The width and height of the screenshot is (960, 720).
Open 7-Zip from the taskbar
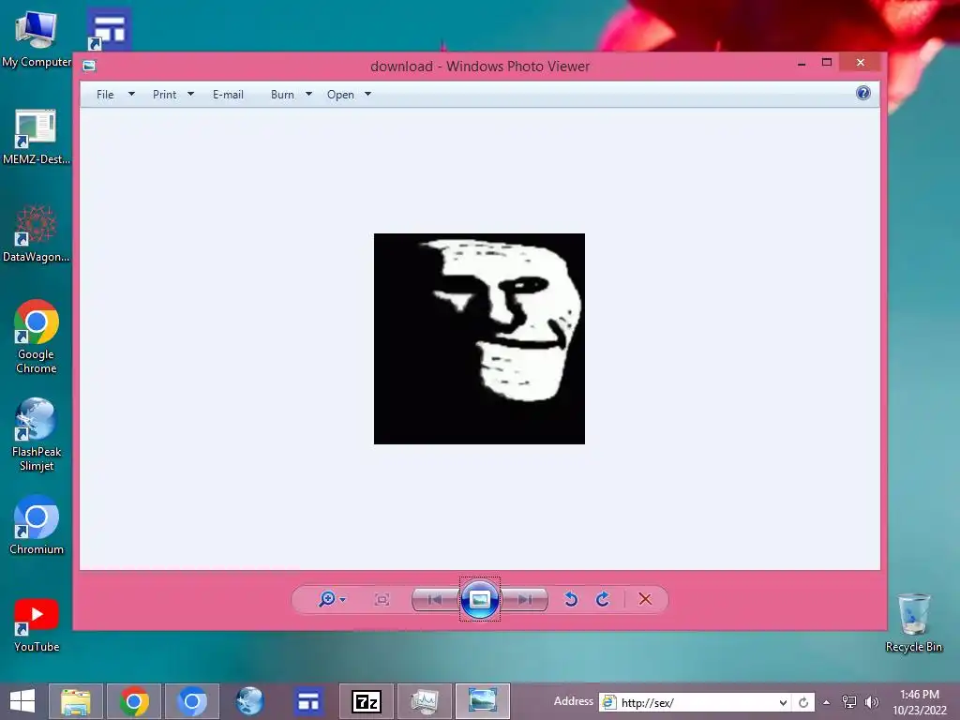click(367, 701)
